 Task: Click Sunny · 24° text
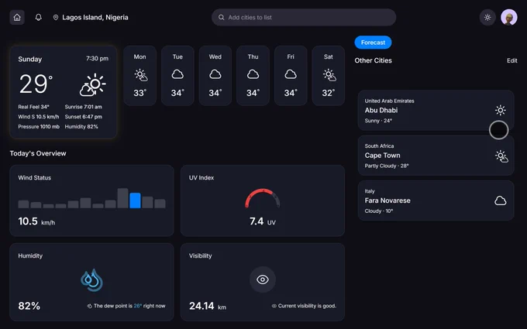coord(378,121)
